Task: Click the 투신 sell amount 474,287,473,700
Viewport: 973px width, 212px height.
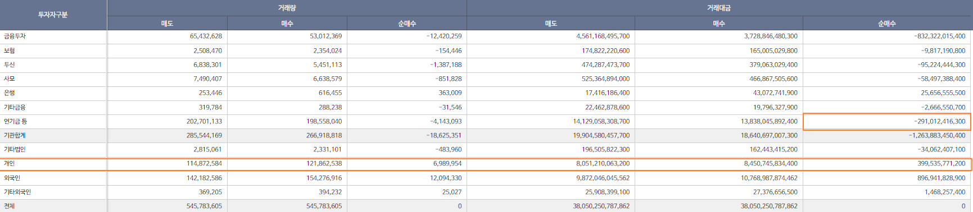Action: (605, 65)
